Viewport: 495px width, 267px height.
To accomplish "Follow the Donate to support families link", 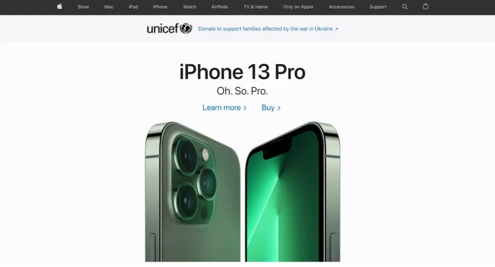I will pyautogui.click(x=265, y=28).
